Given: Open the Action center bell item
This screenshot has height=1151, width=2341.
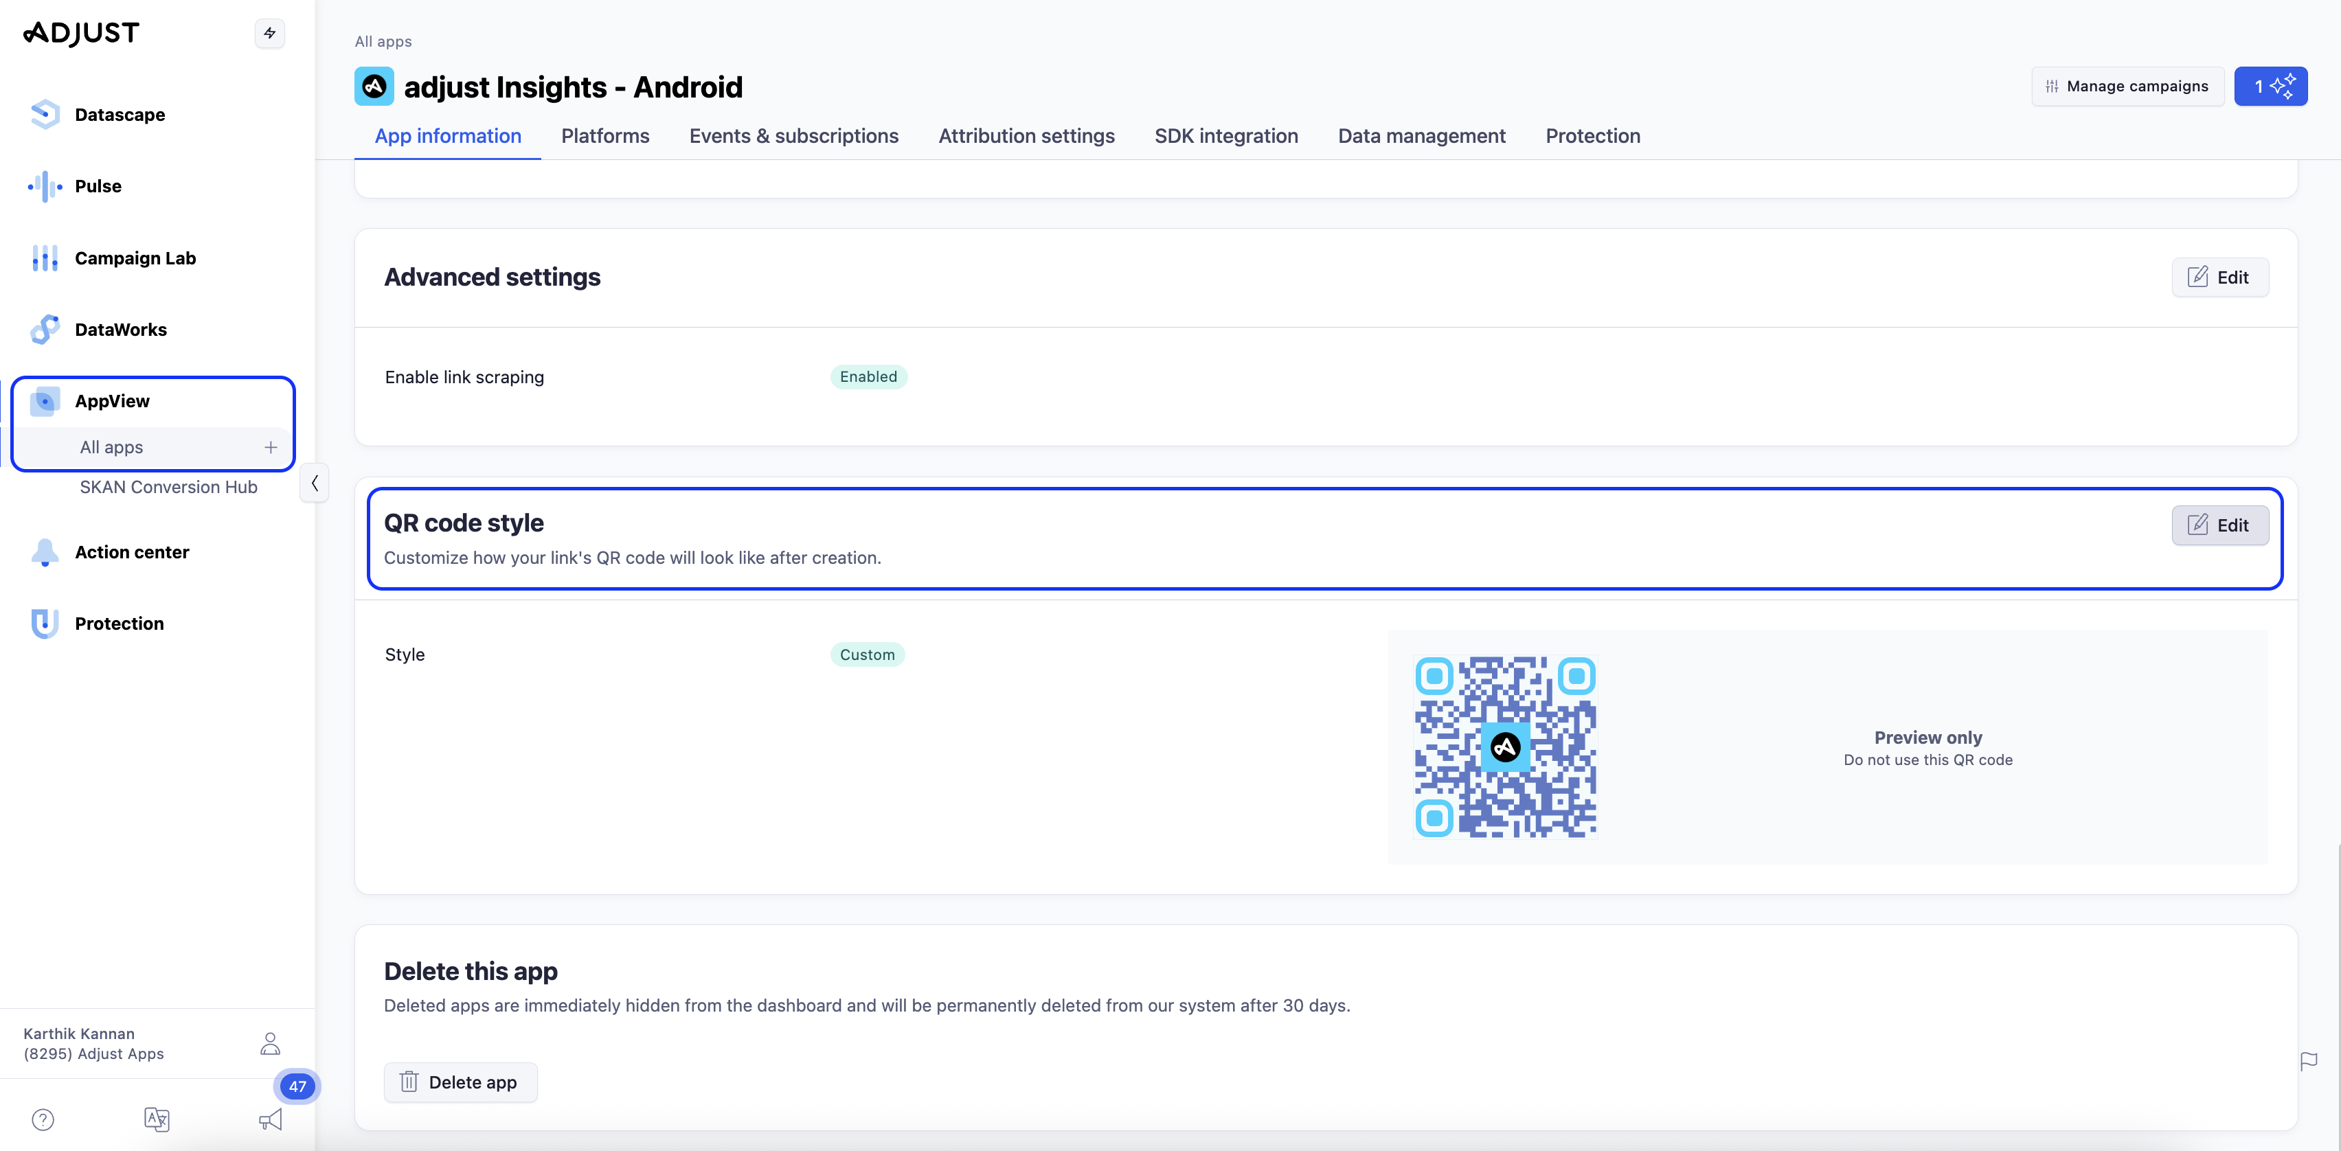Looking at the screenshot, I should 131,552.
